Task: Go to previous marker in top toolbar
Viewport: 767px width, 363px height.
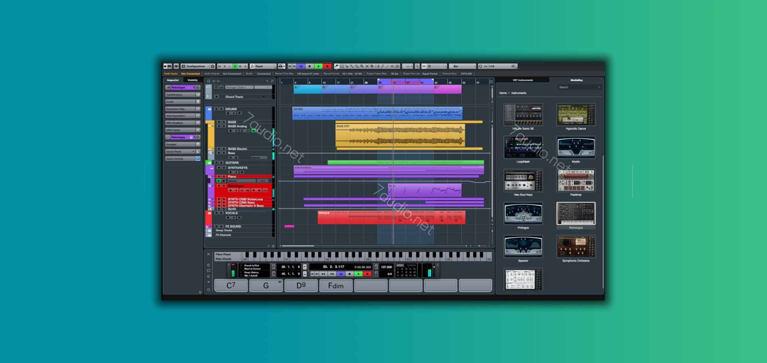Action: [290, 66]
